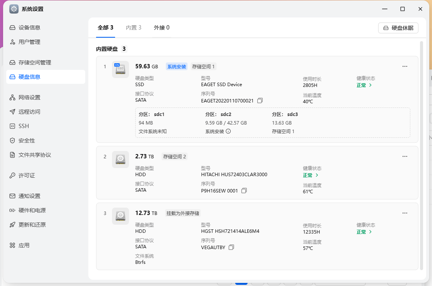Image resolution: width=432 pixels, height=286 pixels.
Task: Open more options for the 2.73 TB disk
Action: click(x=405, y=156)
